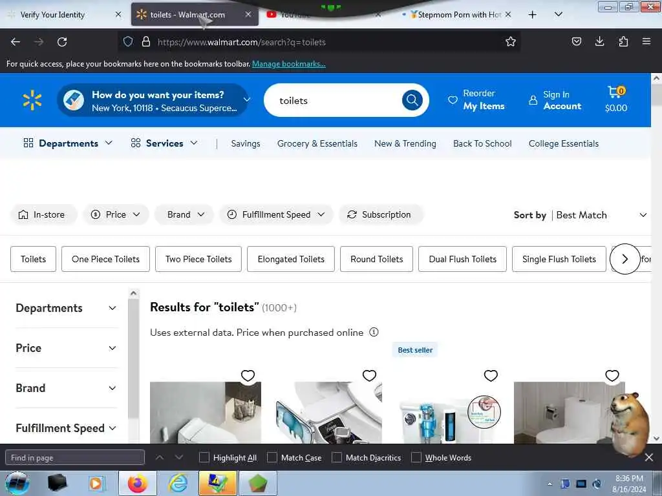Expand sidebar Brand section

pos(66,388)
